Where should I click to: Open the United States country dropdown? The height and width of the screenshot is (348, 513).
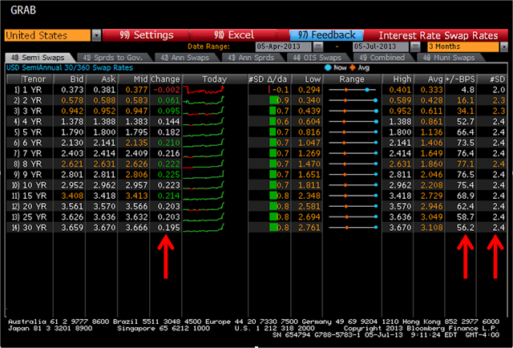click(97, 35)
